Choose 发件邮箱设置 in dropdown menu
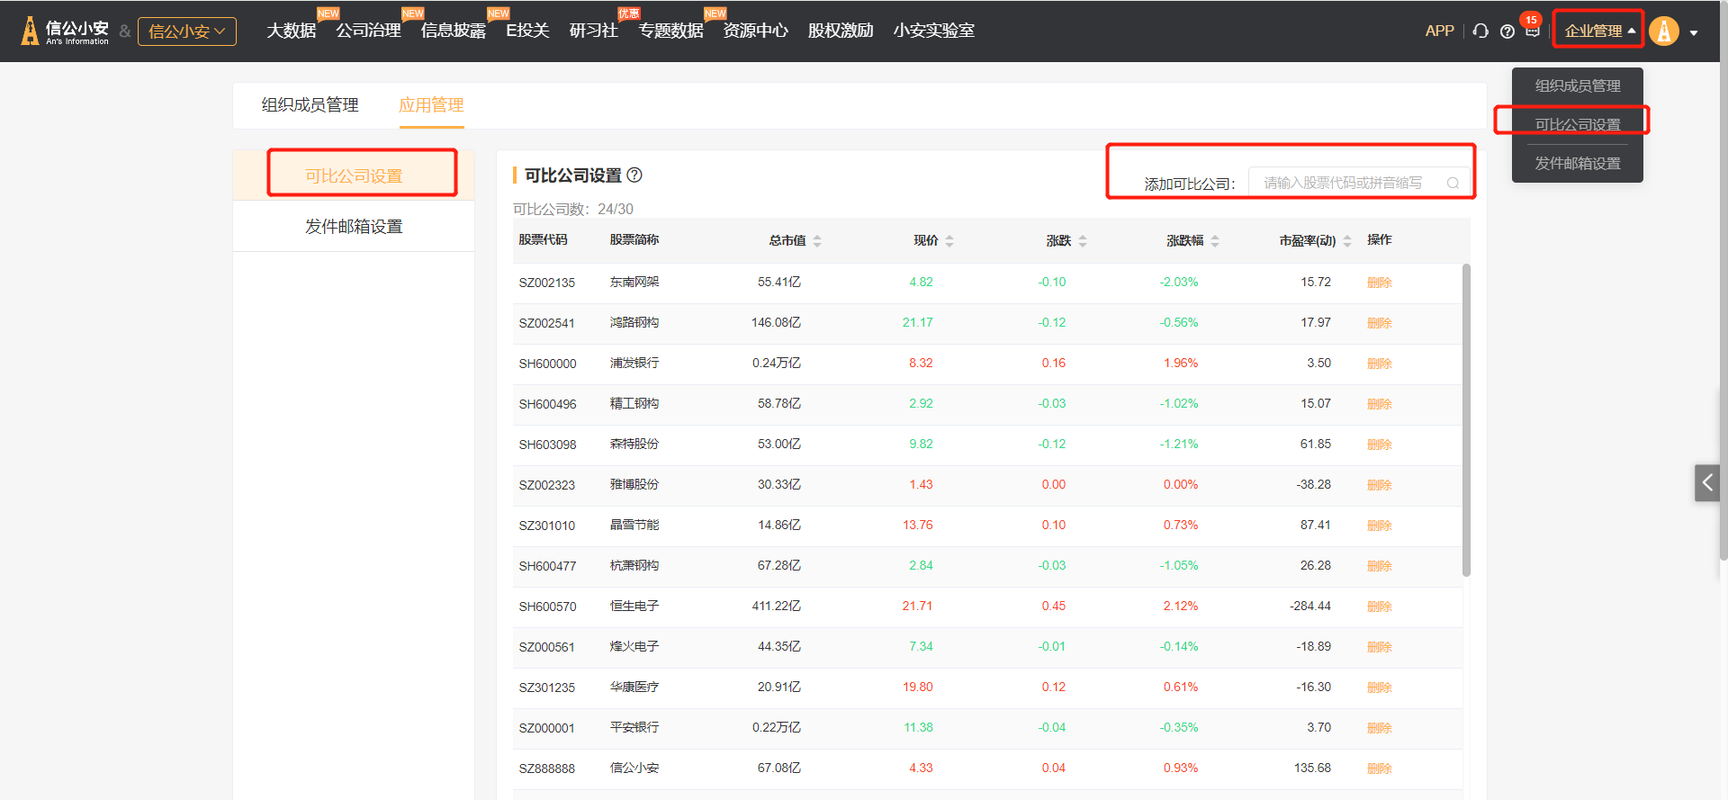This screenshot has height=800, width=1728. click(1577, 164)
